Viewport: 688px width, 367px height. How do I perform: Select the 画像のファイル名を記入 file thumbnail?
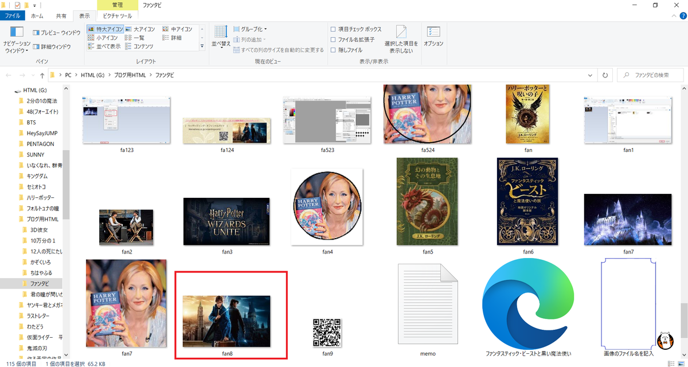pyautogui.click(x=628, y=303)
